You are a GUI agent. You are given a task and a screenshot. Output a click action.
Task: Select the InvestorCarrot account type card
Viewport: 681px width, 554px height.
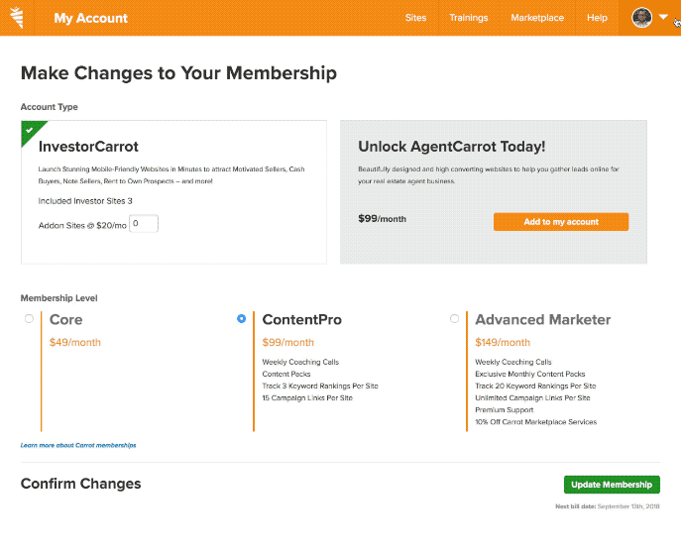pos(173,192)
